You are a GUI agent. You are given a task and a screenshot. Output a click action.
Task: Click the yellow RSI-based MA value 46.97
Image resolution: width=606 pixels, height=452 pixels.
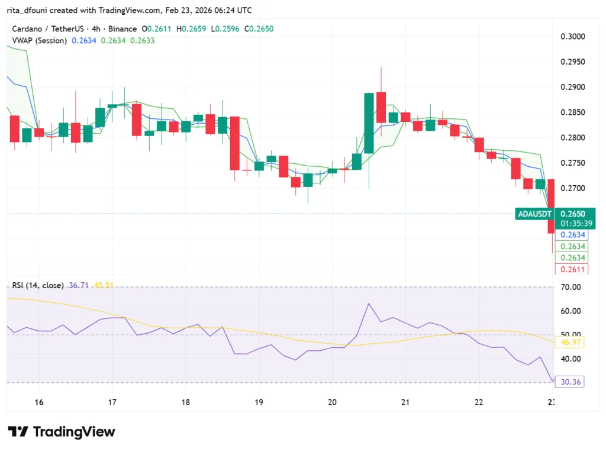[570, 342]
